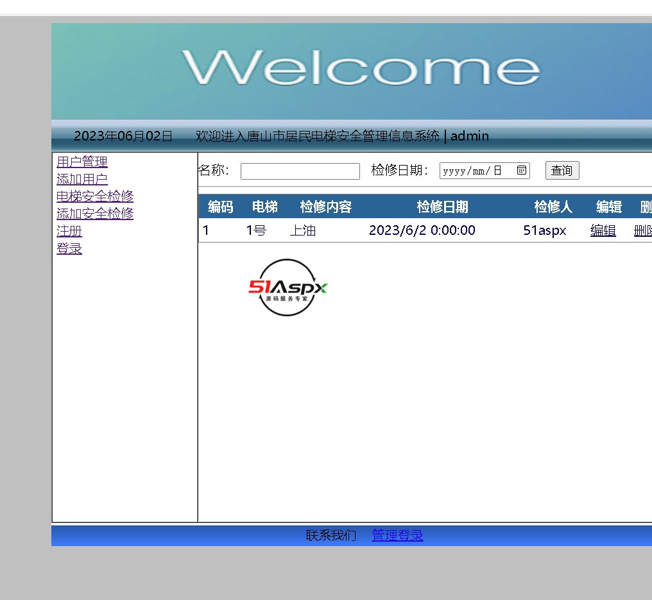Delete the 上油 maintenance record

coord(642,230)
